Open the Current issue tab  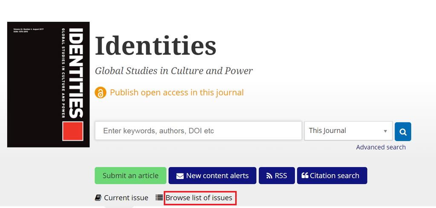pyautogui.click(x=126, y=198)
